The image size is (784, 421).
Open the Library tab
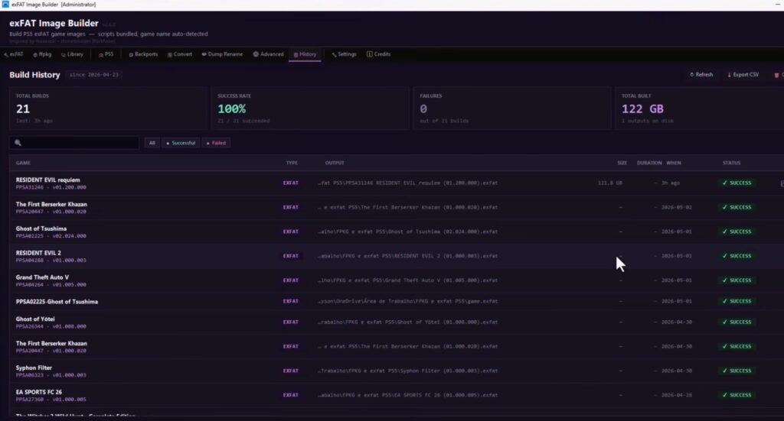(x=73, y=54)
